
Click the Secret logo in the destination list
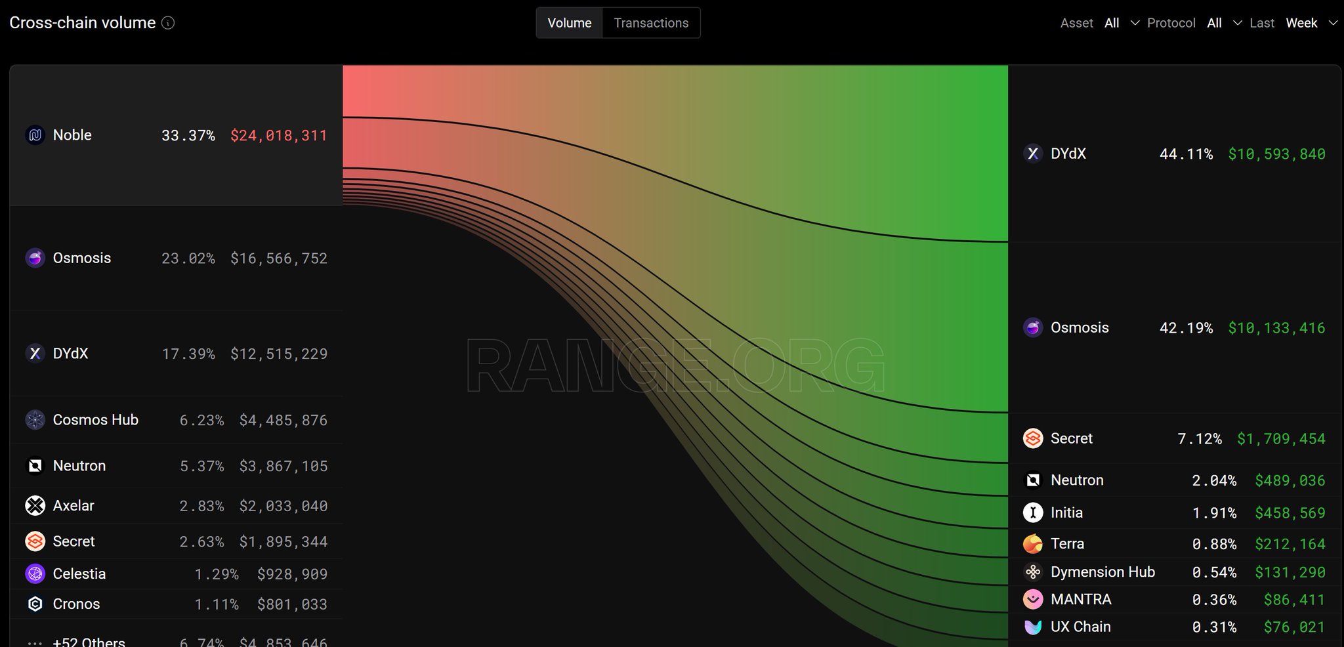click(x=1033, y=438)
